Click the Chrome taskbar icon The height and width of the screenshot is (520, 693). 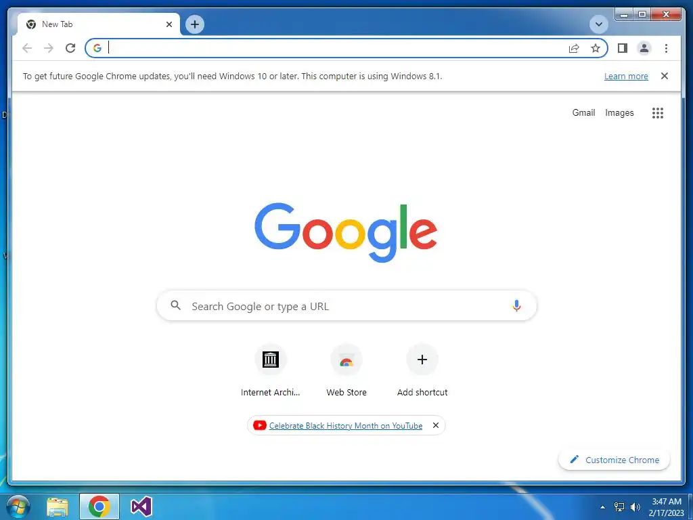tap(99, 506)
